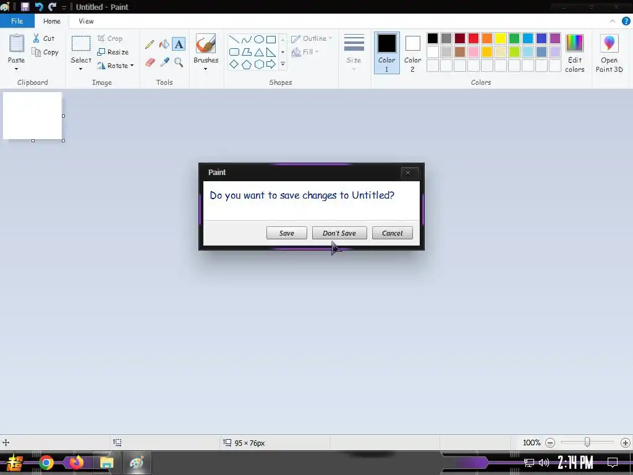Select the Color picker eyedropper tool
This screenshot has height=475, width=633.
tap(164, 62)
